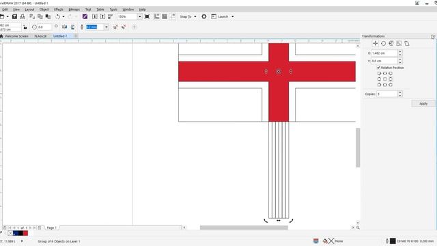Open the Object menu
Screen dimensions: 437x246
pyautogui.click(x=44, y=10)
